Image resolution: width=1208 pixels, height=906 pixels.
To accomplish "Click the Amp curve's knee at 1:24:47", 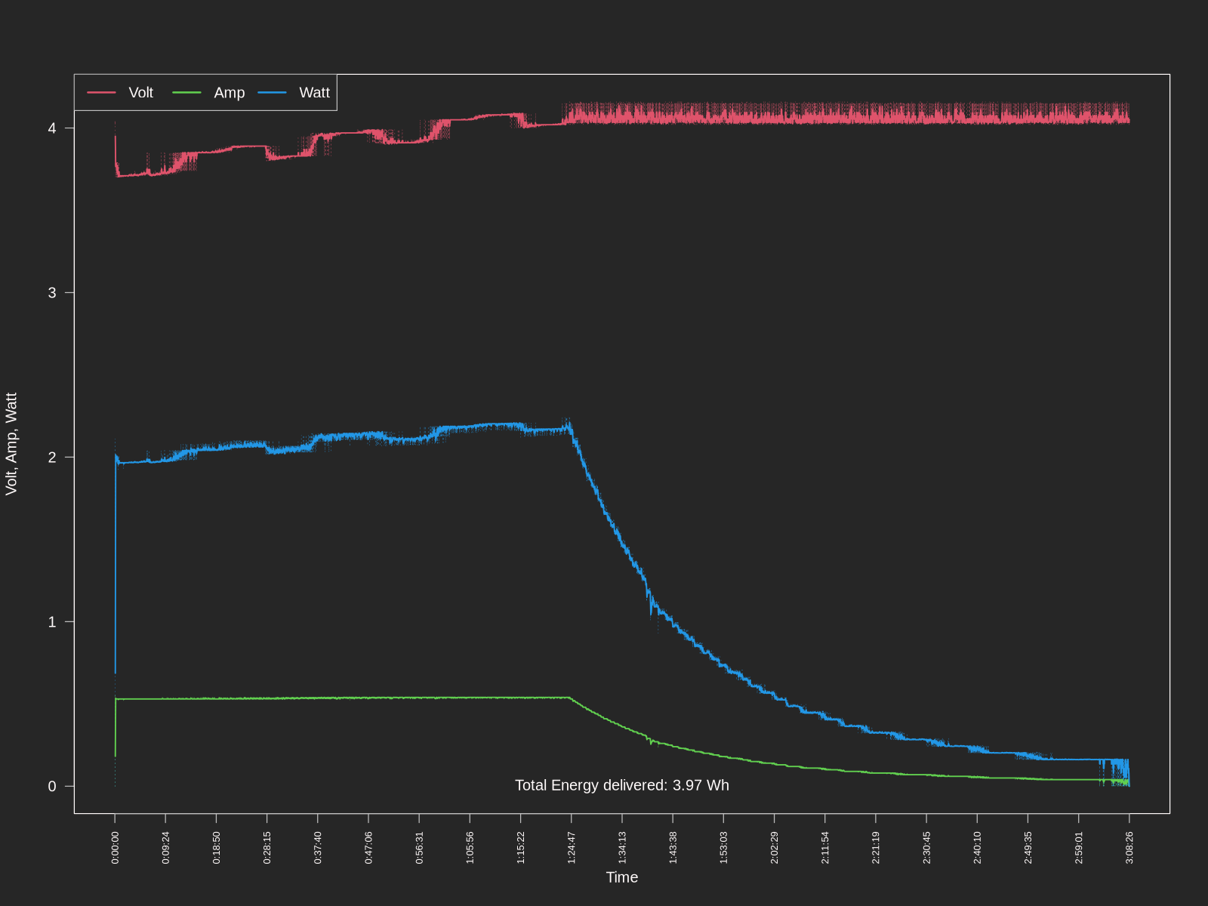I will pos(570,698).
